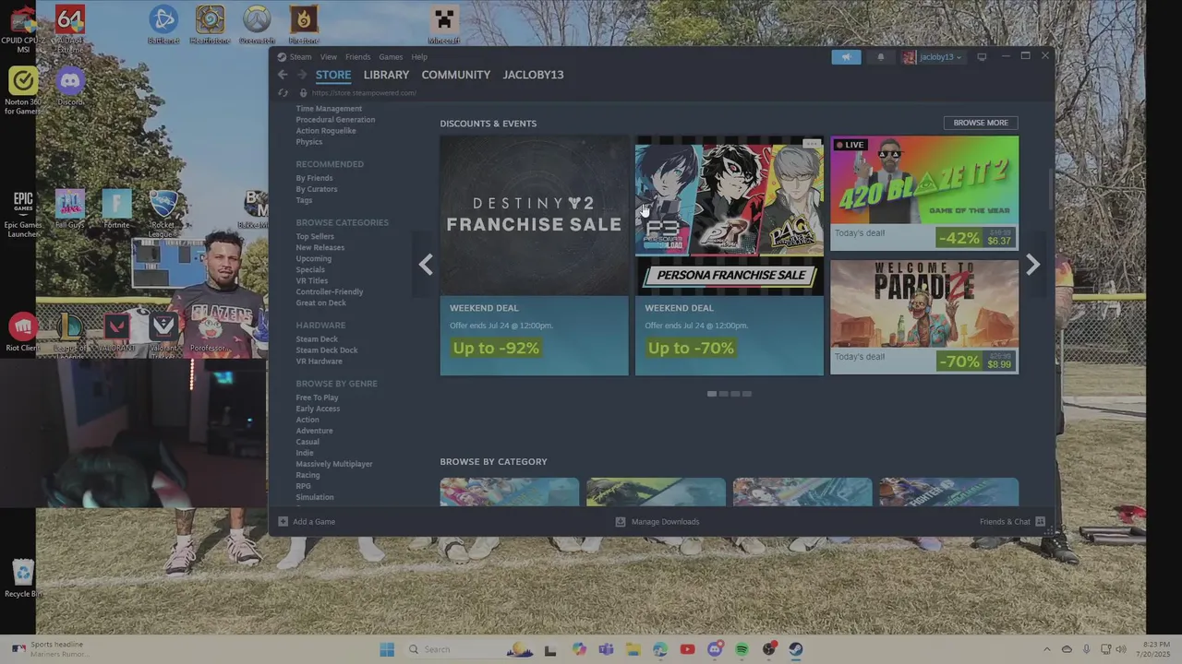
Task: Click Steam's forward navigation arrow
Action: coord(301,75)
